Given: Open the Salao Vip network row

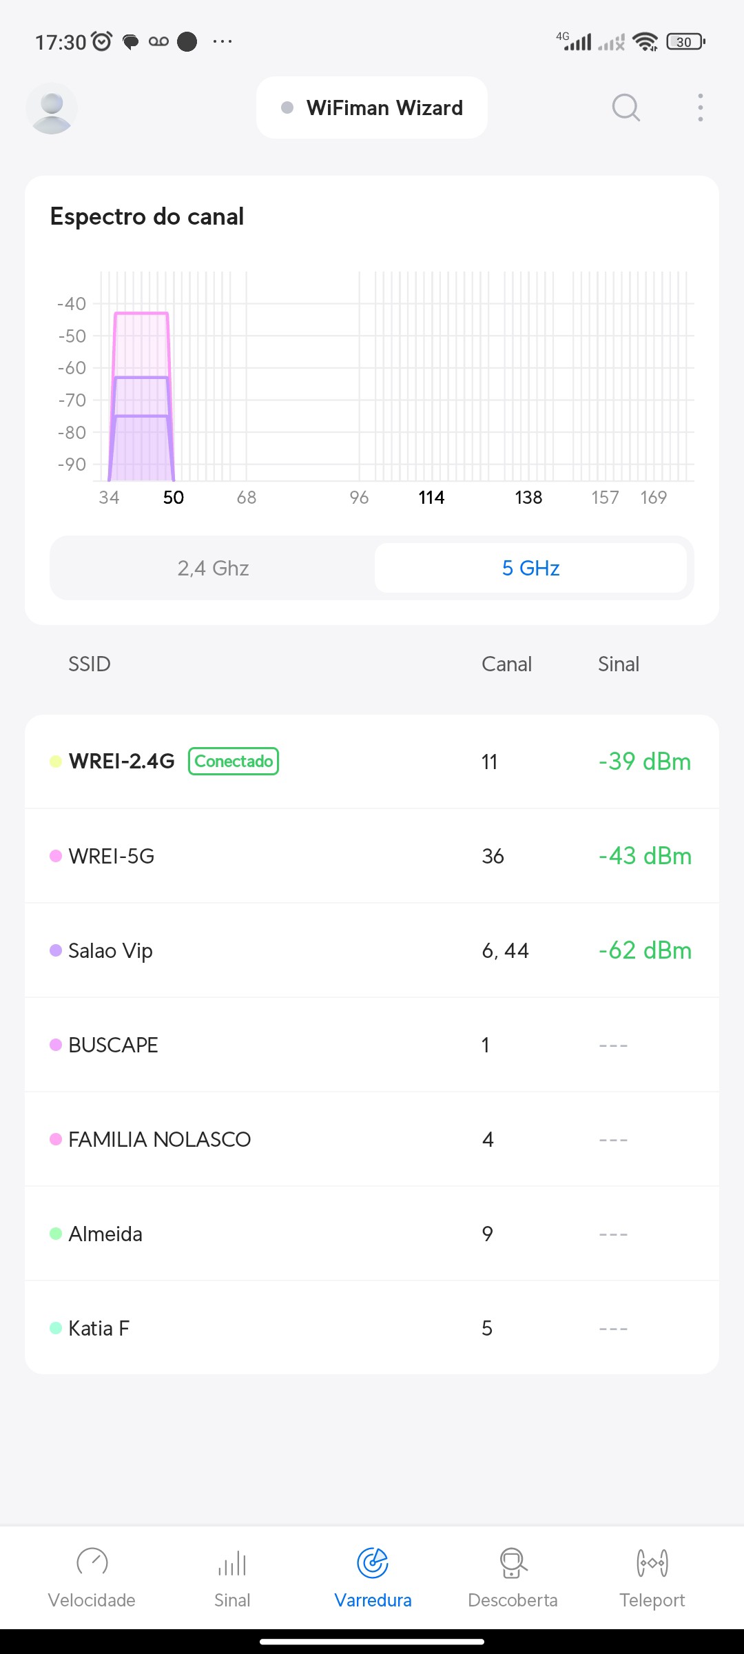Looking at the screenshot, I should point(372,950).
